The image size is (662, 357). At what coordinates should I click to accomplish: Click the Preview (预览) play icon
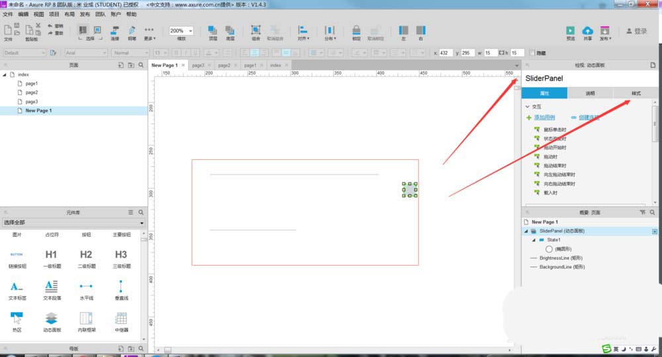pyautogui.click(x=571, y=30)
